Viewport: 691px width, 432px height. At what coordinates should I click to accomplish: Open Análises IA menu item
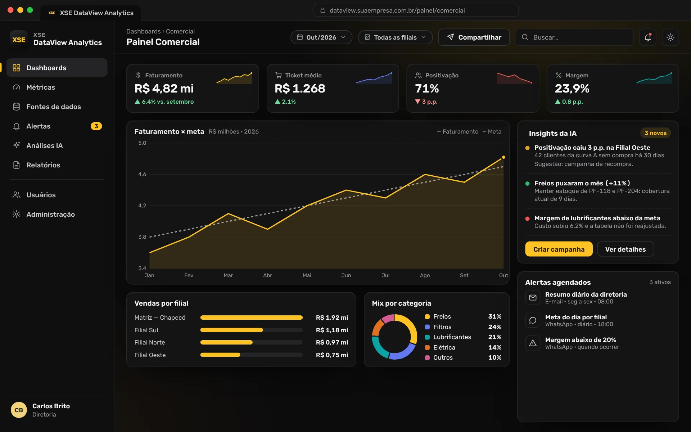point(57,145)
